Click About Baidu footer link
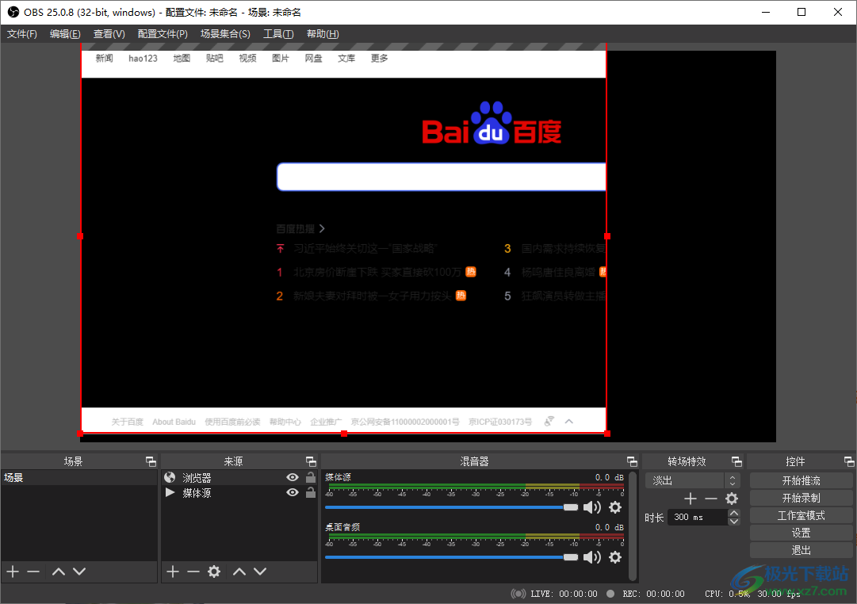This screenshot has width=857, height=604. 174,422
